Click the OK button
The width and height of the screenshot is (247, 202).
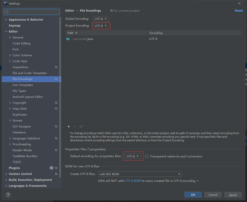point(193,195)
